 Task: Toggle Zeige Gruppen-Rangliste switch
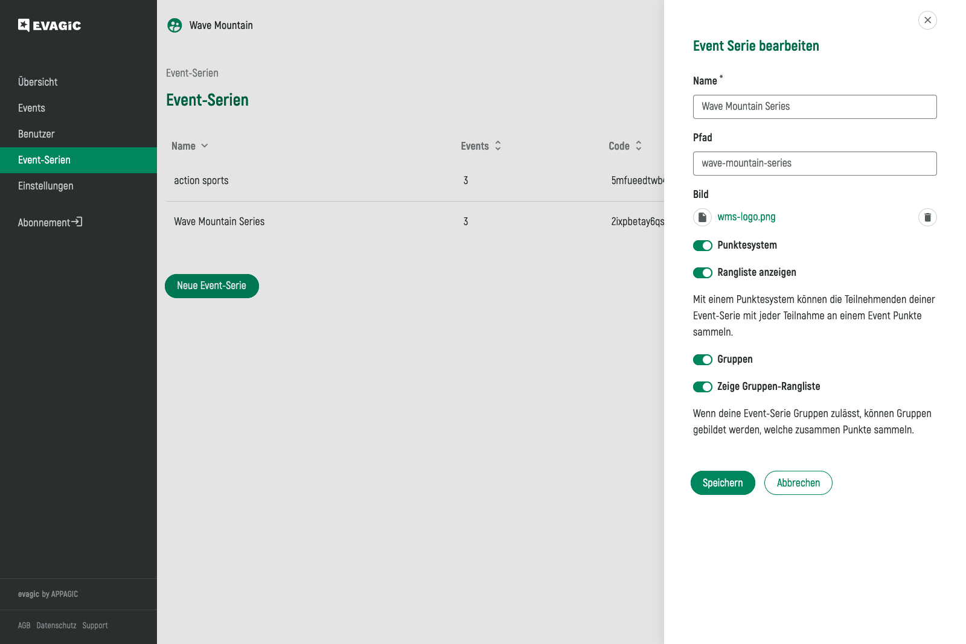coord(703,387)
